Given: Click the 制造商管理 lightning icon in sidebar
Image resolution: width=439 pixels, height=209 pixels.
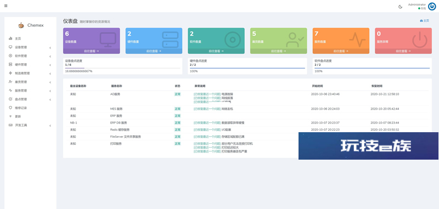Looking at the screenshot, I should point(10,73).
